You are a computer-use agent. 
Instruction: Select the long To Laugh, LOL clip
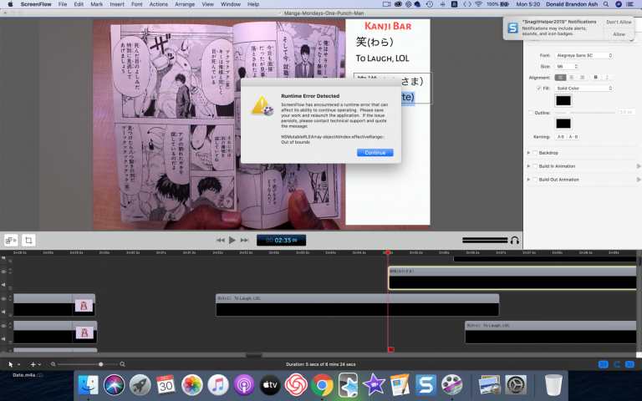tap(358, 305)
